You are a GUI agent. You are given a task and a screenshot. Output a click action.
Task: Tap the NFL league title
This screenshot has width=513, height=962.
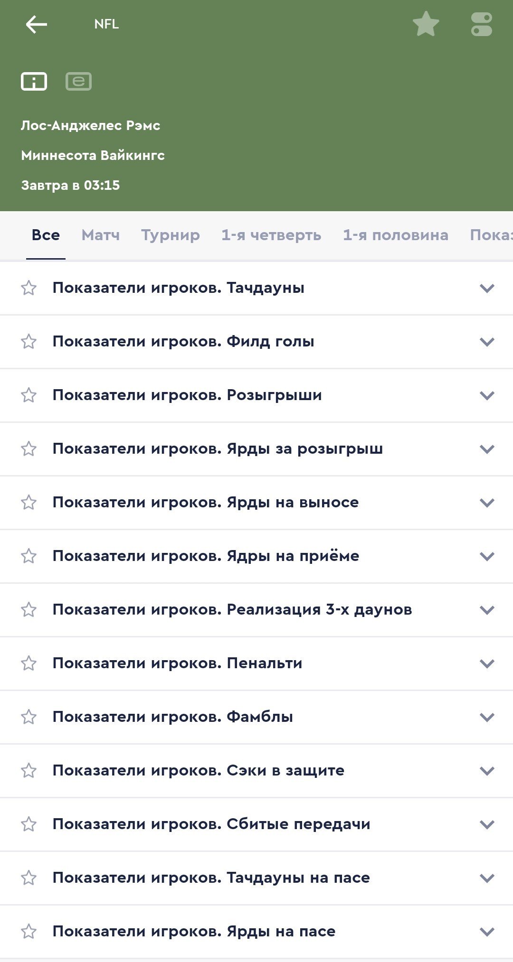point(106,24)
